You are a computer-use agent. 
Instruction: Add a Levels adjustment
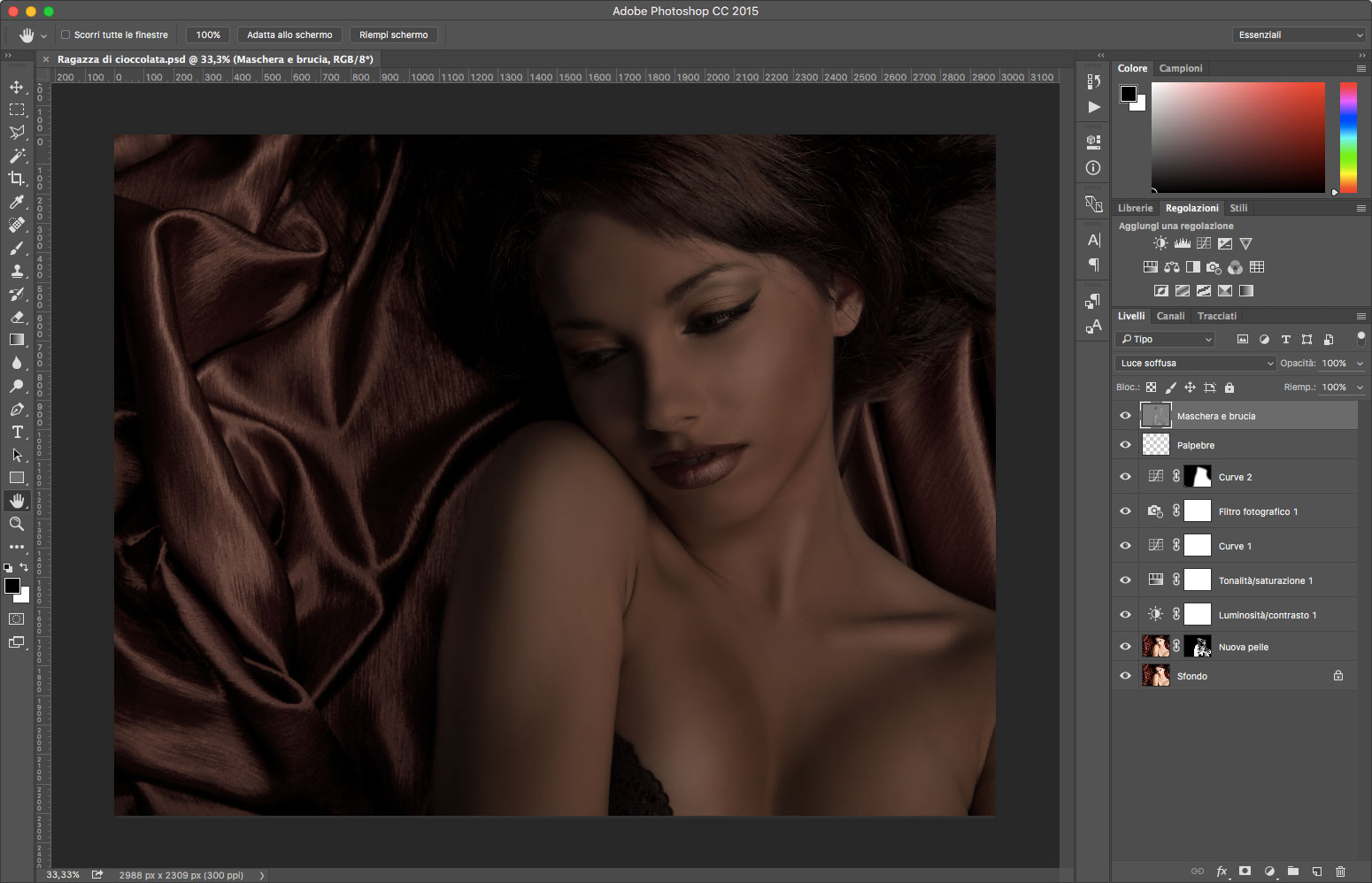[1183, 243]
